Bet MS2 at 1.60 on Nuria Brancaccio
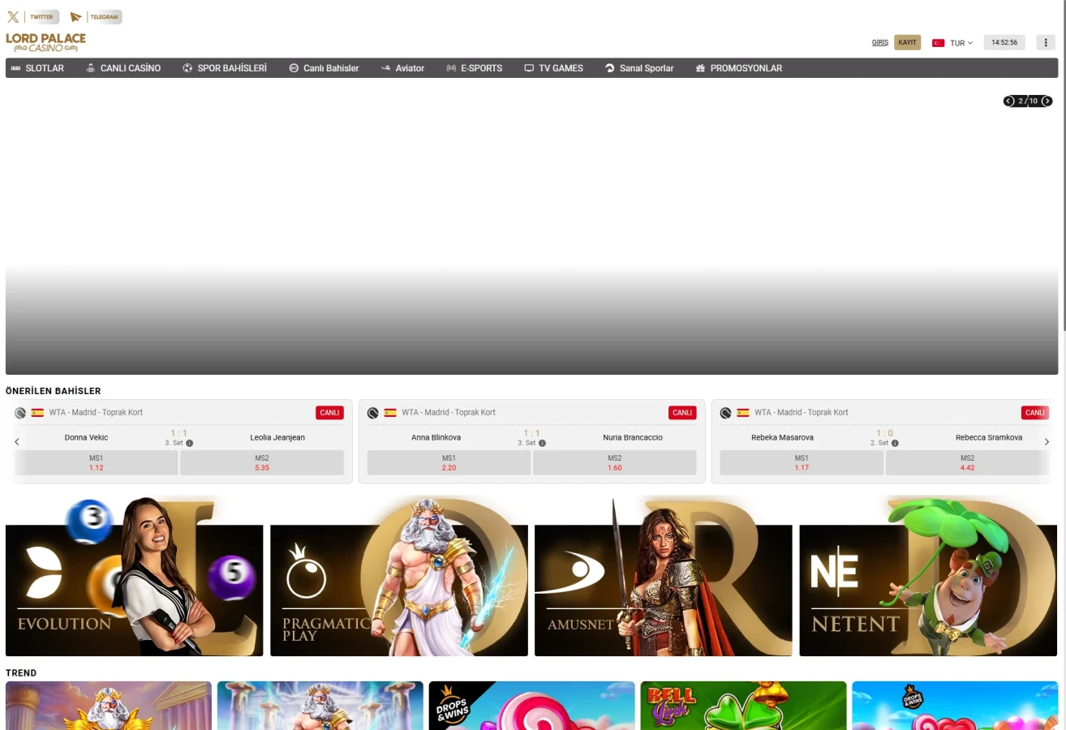The width and height of the screenshot is (1066, 730). (x=615, y=463)
